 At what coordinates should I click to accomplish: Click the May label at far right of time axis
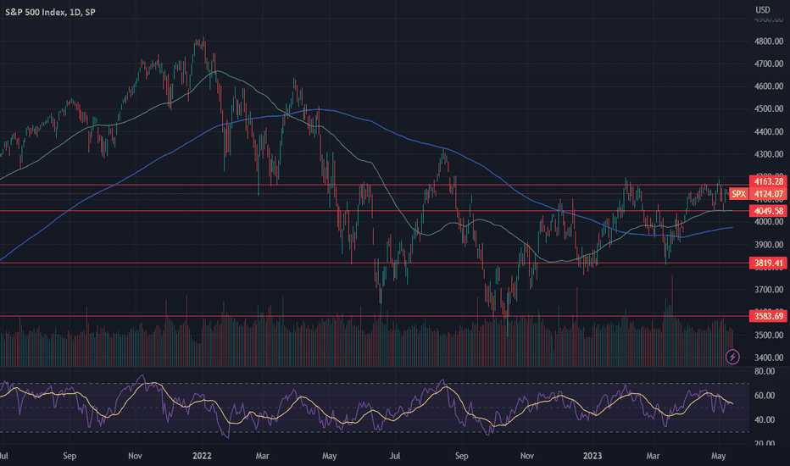pyautogui.click(x=718, y=456)
